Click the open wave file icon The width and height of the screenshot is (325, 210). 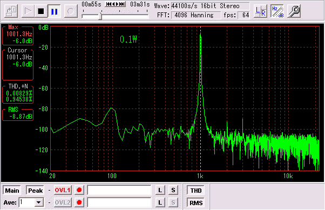point(11,11)
